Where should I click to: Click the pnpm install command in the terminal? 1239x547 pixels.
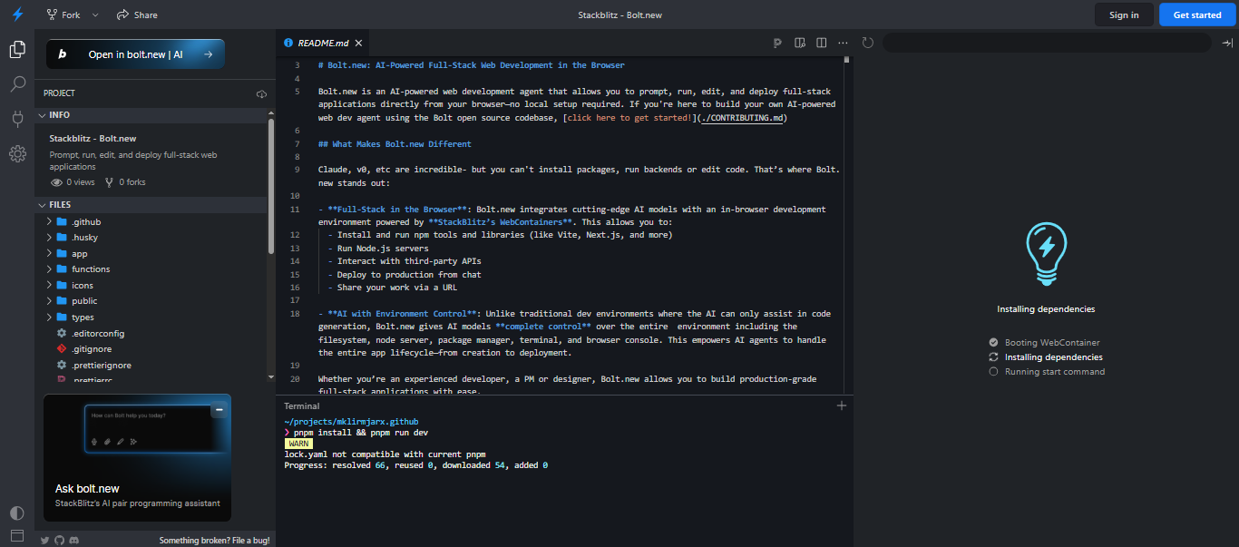point(361,433)
